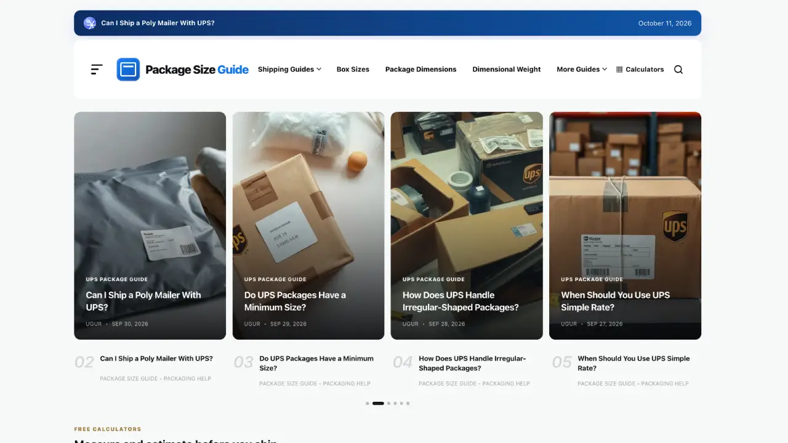Click the ticker icon in the top banner
Viewport: 788px width, 443px height.
pos(90,23)
